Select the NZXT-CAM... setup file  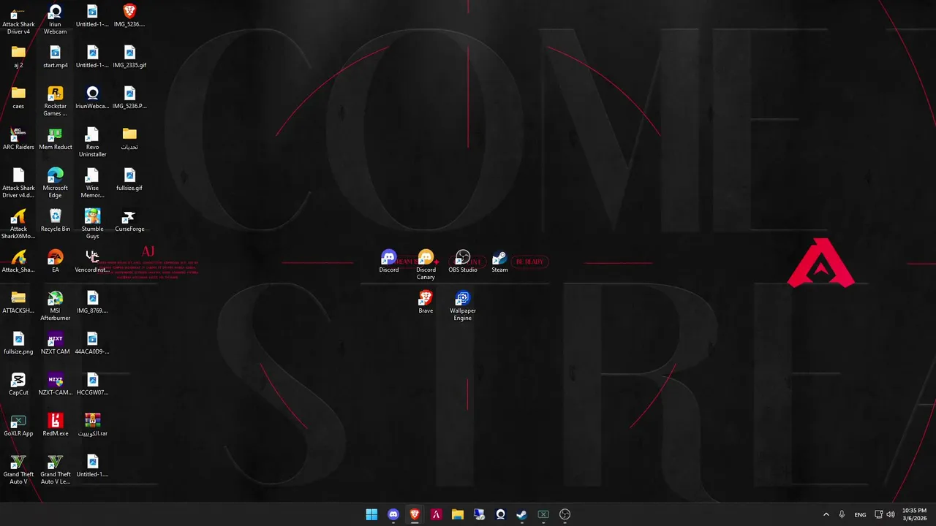point(55,384)
